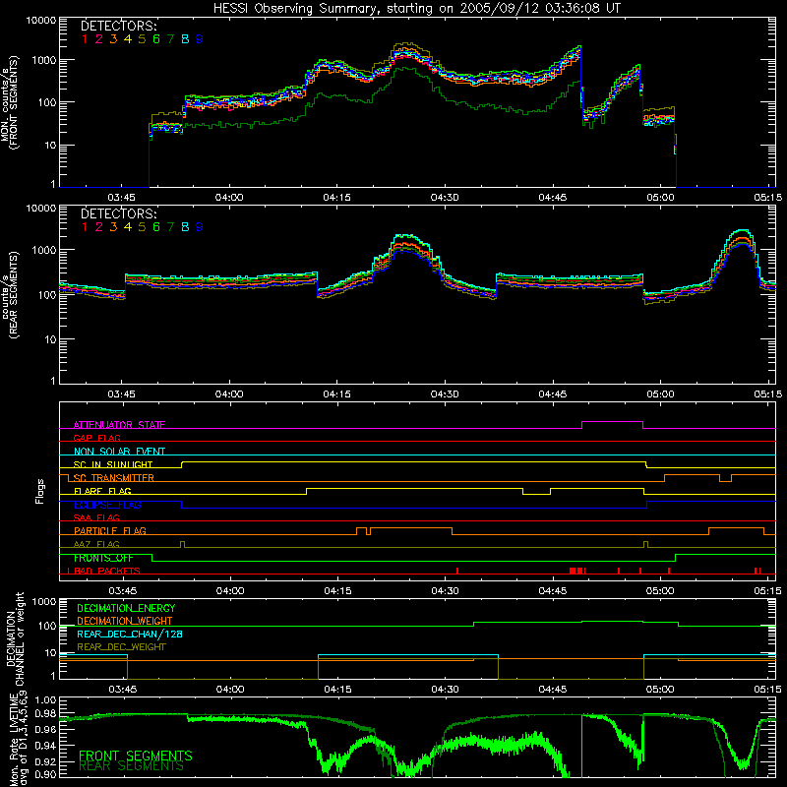Click the HESSI Observing Summary title text
Image resolution: width=787 pixels, height=787 pixels.
pos(416,8)
